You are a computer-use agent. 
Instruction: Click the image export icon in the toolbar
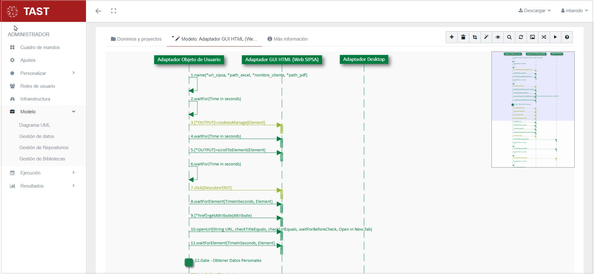pyautogui.click(x=532, y=37)
